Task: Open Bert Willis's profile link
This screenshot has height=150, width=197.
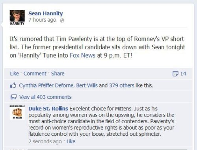Action: tap(87, 85)
